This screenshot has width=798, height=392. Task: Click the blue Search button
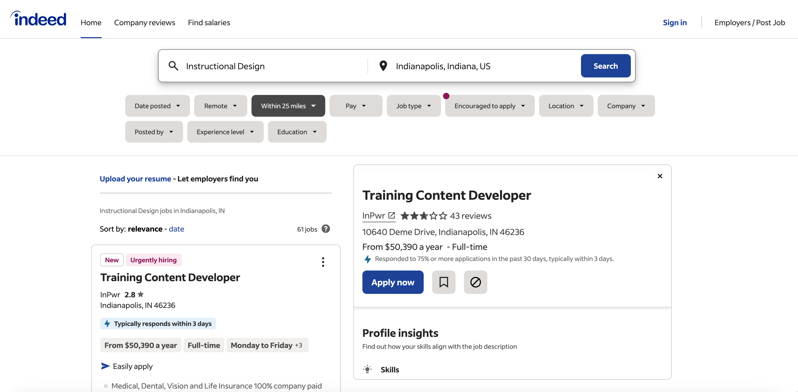pos(606,66)
